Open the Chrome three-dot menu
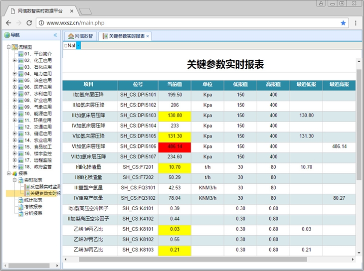This screenshot has width=364, height=271. click(x=356, y=23)
